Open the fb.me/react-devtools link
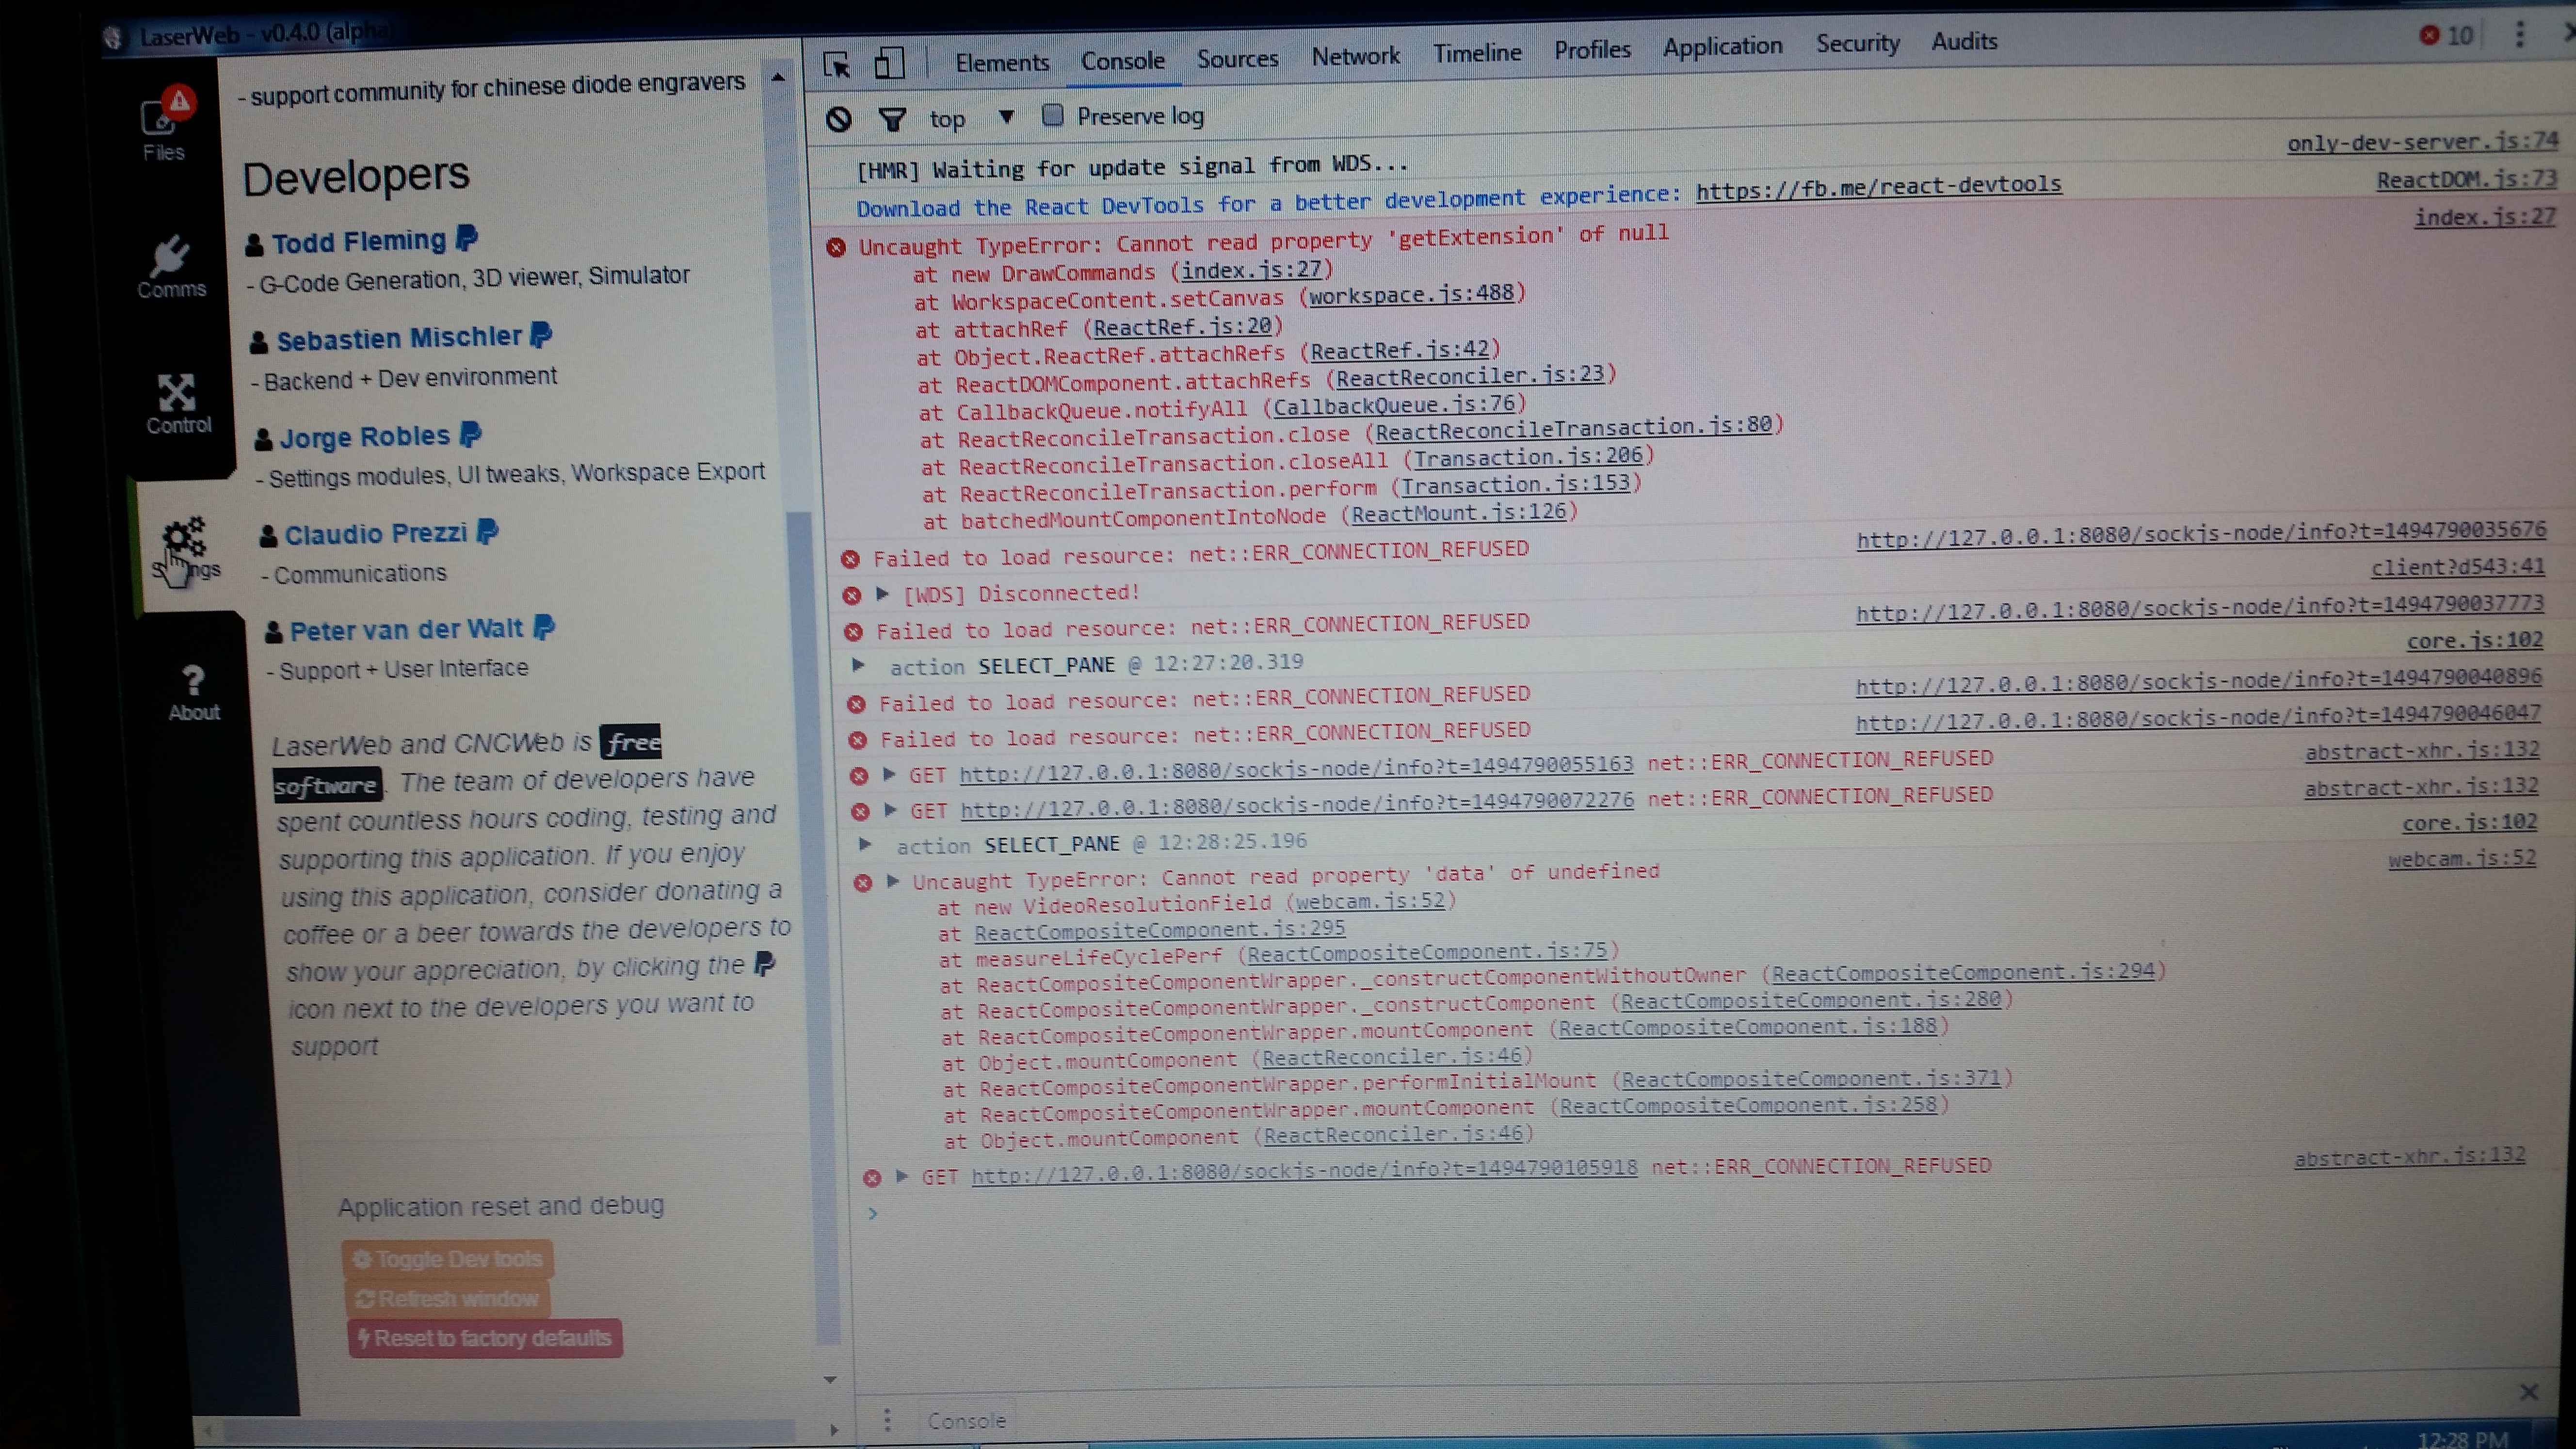 1878,186
